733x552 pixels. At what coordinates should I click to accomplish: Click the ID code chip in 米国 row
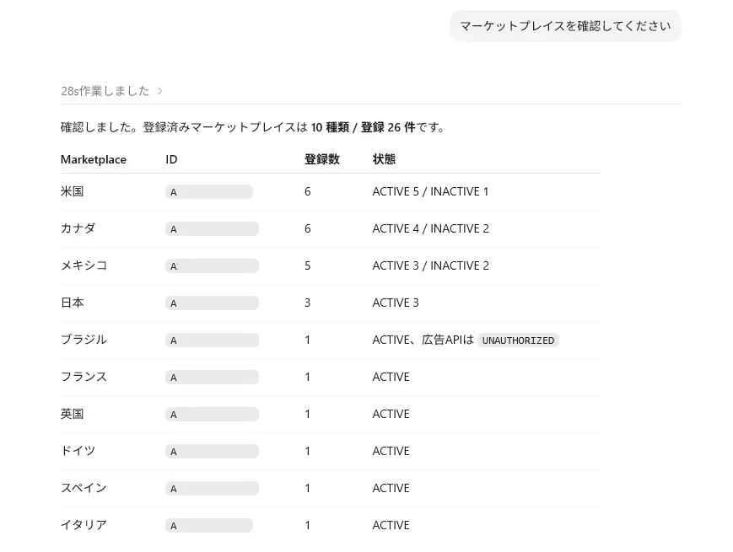pyautogui.click(x=209, y=192)
